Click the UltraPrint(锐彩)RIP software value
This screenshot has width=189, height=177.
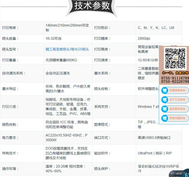[154, 153]
